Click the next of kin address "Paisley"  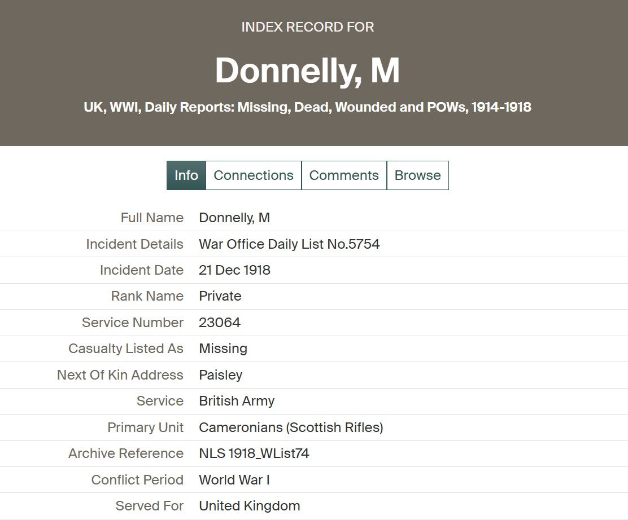coord(220,375)
